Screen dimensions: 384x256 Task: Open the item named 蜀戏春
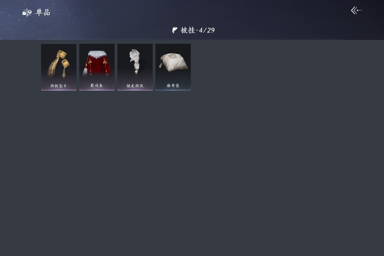tap(97, 86)
